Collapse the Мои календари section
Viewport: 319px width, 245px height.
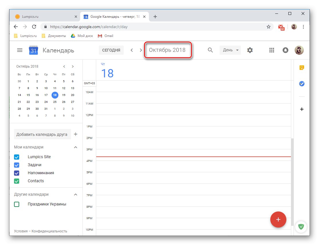coord(75,147)
